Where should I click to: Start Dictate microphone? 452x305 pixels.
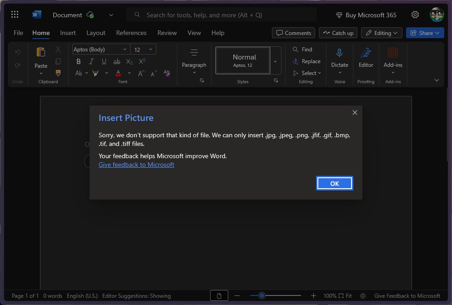click(x=339, y=53)
